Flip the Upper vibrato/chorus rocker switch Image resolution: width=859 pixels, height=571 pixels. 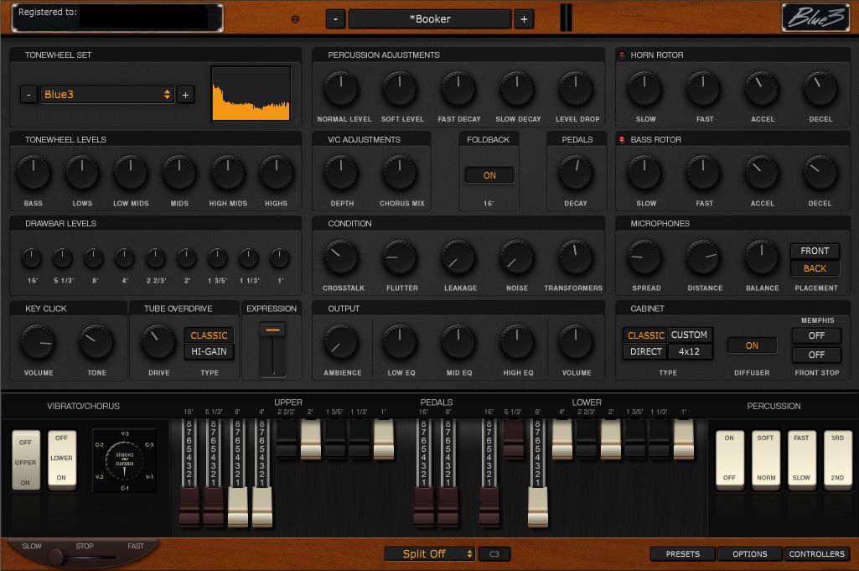pos(26,461)
